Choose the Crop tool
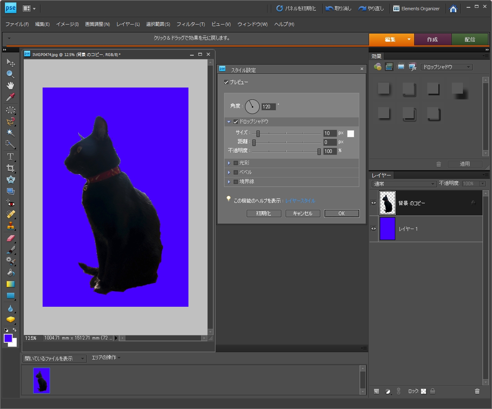This screenshot has width=492, height=409. pos(10,168)
